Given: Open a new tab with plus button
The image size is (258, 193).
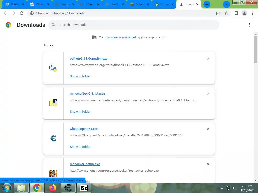Looking at the screenshot, I should pyautogui.click(x=207, y=4).
